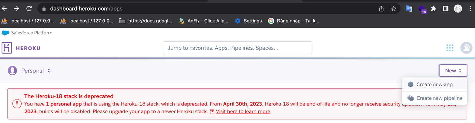Toggle the New dropdown button
475x123 pixels.
tap(453, 71)
